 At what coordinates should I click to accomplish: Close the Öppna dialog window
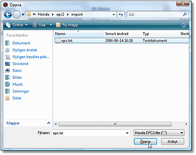(x=183, y=3)
